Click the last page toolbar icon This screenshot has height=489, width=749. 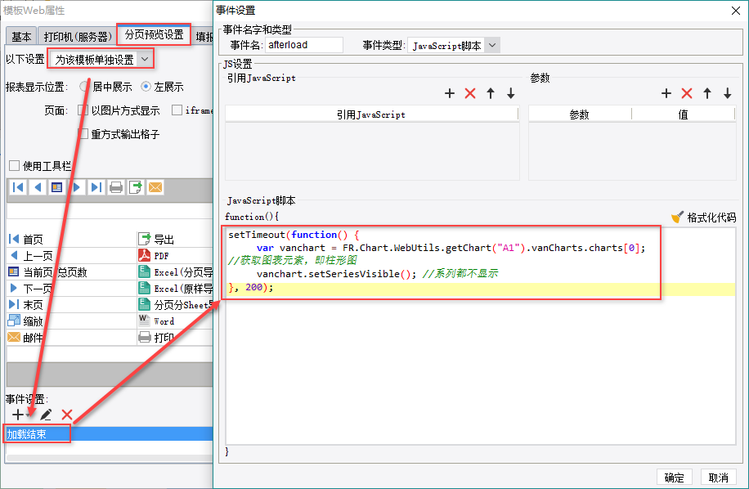pos(96,187)
